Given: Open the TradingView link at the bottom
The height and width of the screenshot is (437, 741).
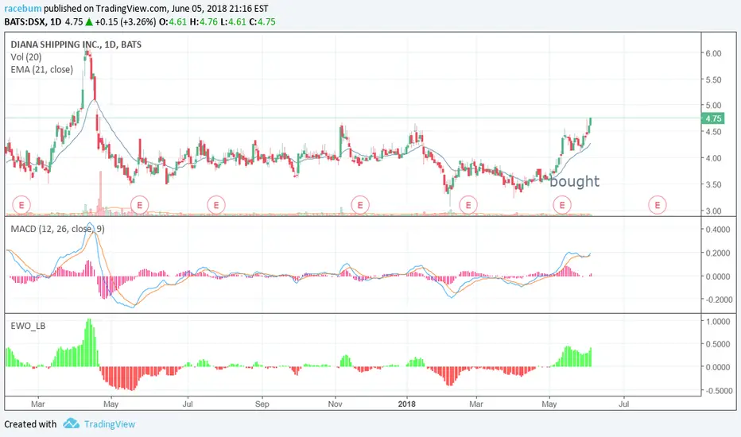Looking at the screenshot, I should point(110,424).
